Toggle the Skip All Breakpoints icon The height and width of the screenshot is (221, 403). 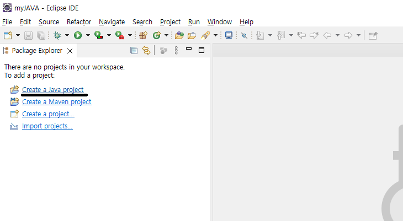tap(244, 35)
